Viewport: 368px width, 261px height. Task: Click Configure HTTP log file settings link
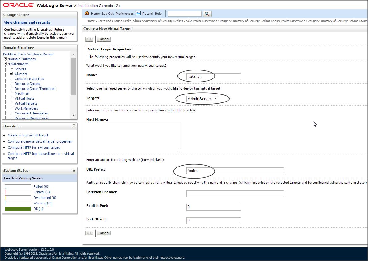(x=41, y=156)
